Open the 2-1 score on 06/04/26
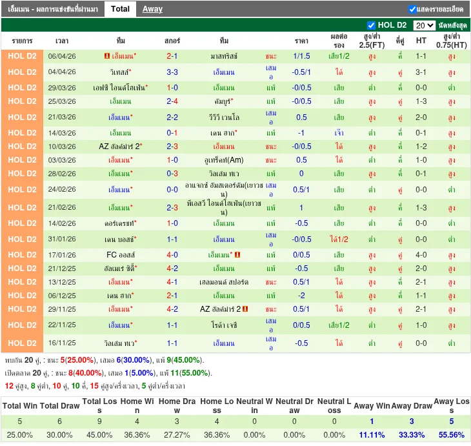Viewport: 471px width, 446px height. tap(172, 56)
